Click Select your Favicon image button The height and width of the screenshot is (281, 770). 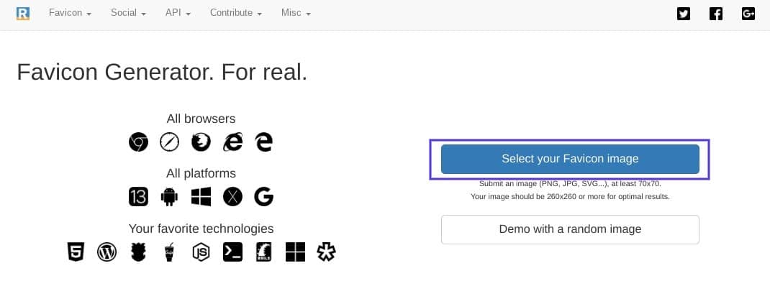pyautogui.click(x=570, y=159)
